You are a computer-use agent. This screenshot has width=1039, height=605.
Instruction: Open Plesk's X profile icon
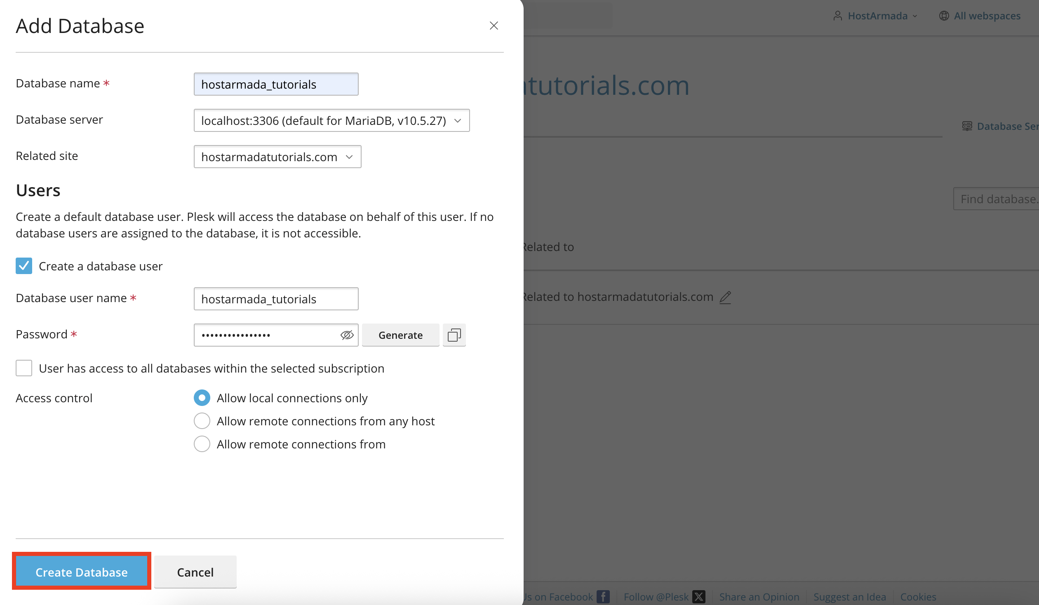698,596
